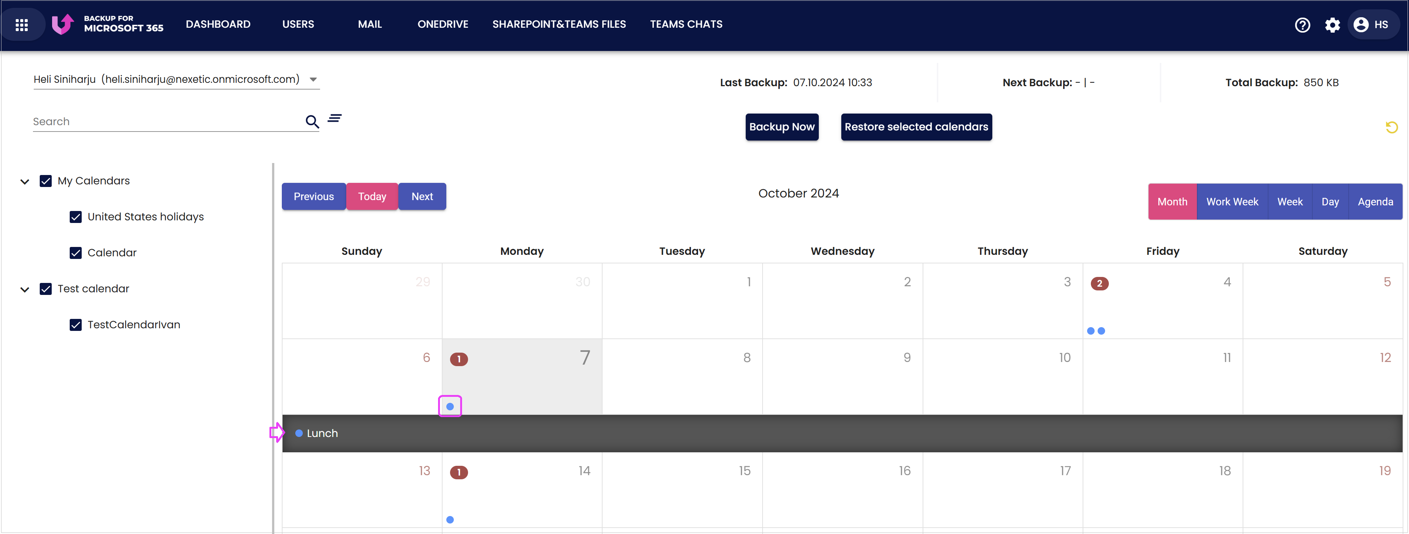The width and height of the screenshot is (1409, 534).
Task: Select day number 19 in the calendar
Action: (x=1384, y=471)
